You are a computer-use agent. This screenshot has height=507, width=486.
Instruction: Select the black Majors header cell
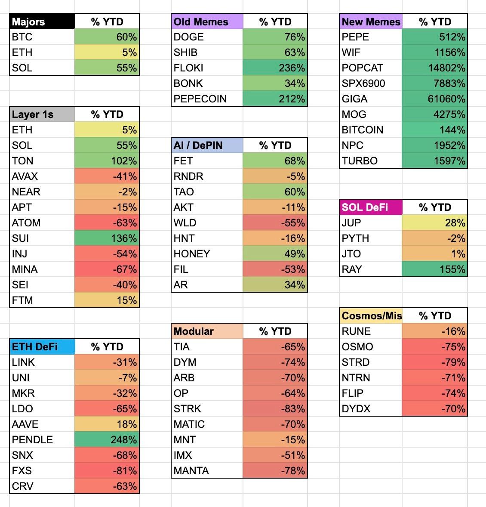[42, 22]
